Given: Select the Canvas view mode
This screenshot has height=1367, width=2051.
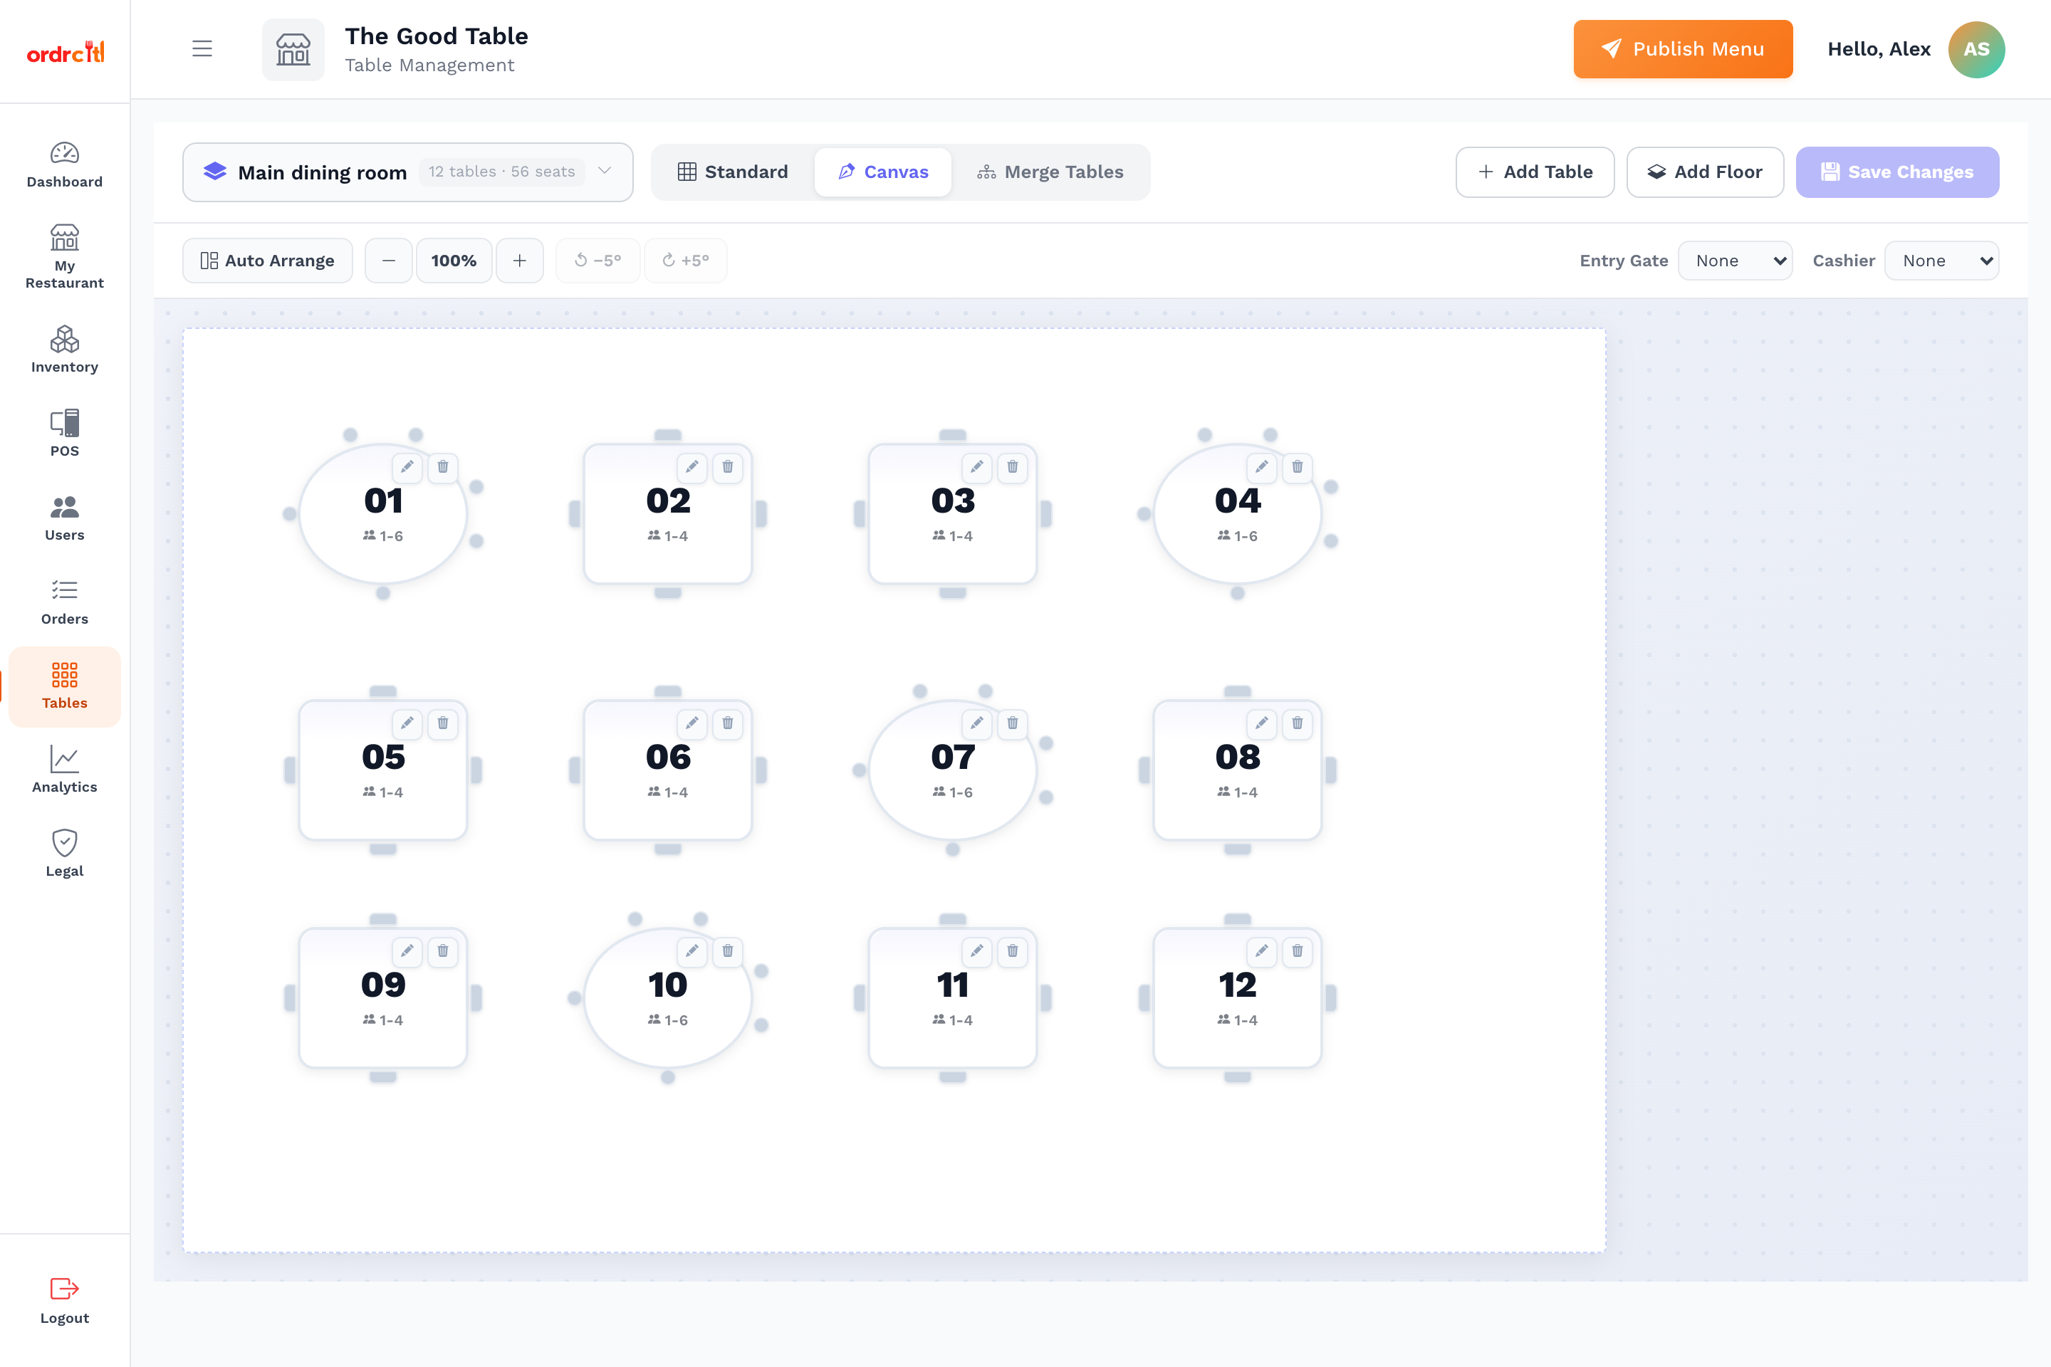Looking at the screenshot, I should [883, 172].
